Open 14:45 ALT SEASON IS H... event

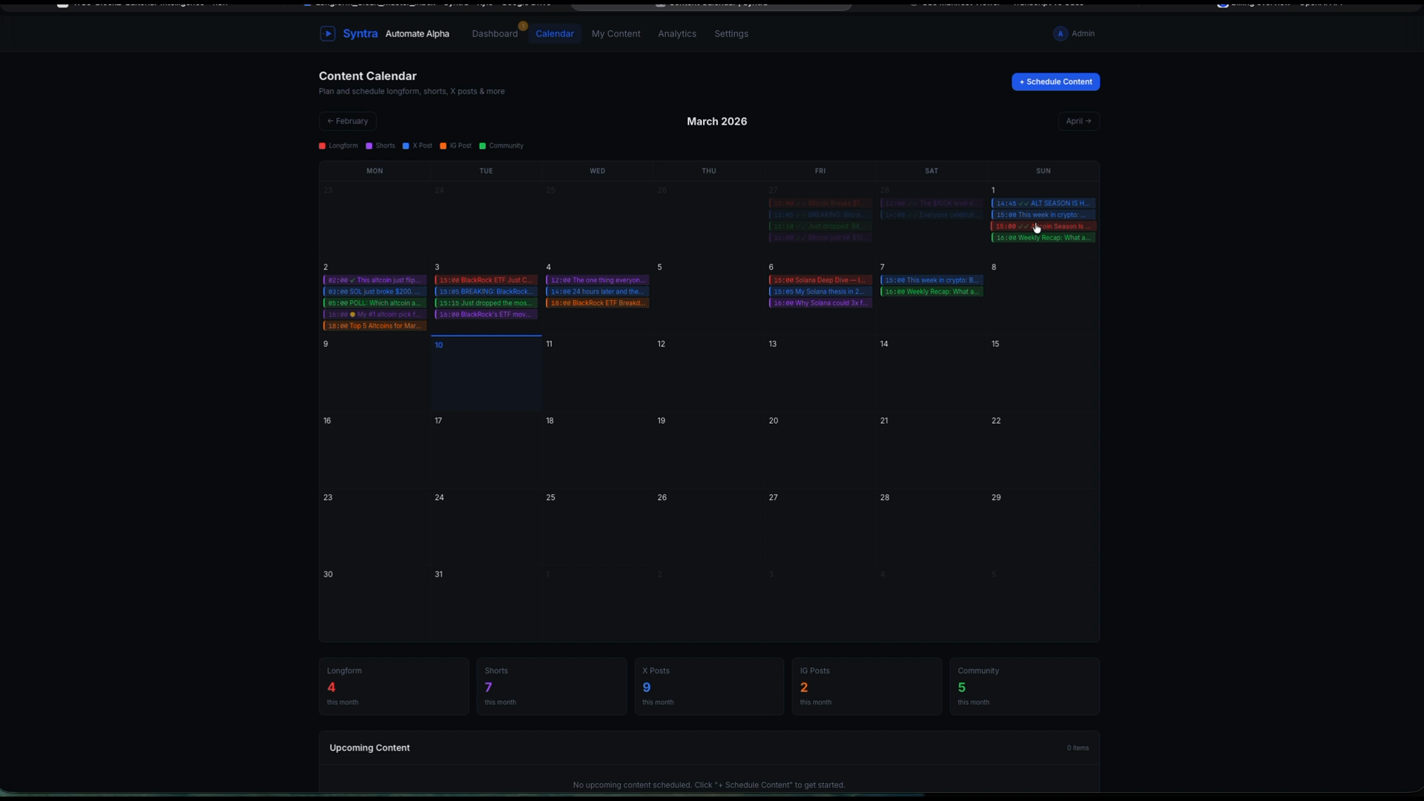tap(1043, 203)
